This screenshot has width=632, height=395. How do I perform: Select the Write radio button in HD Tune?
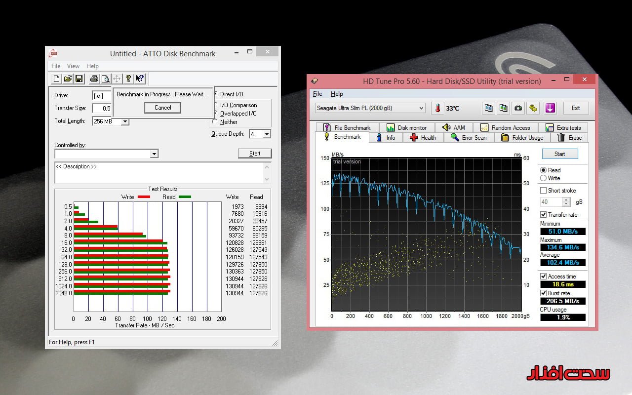(544, 178)
